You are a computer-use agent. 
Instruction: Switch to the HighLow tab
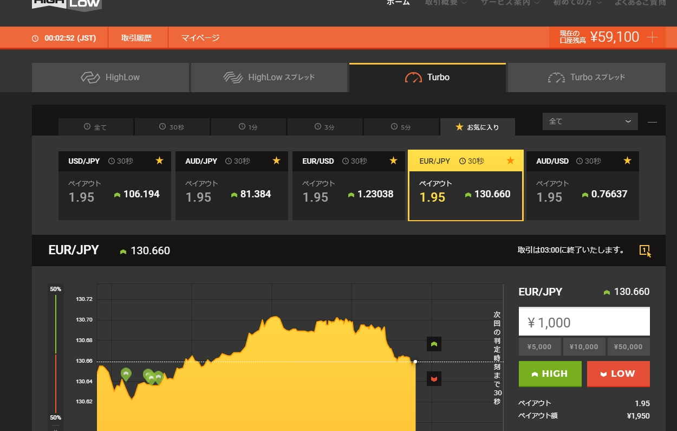110,78
